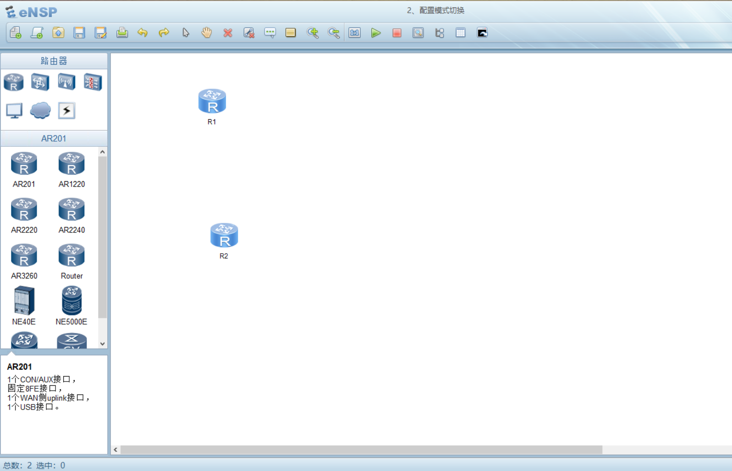The width and height of the screenshot is (732, 471).
Task: Toggle the grid display icon
Action: point(461,33)
